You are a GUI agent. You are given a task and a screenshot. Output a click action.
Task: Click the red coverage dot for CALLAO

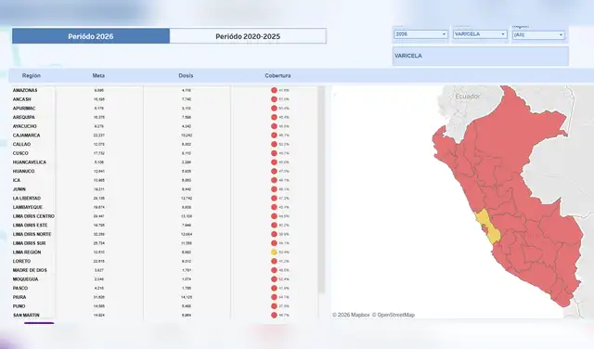click(x=274, y=145)
